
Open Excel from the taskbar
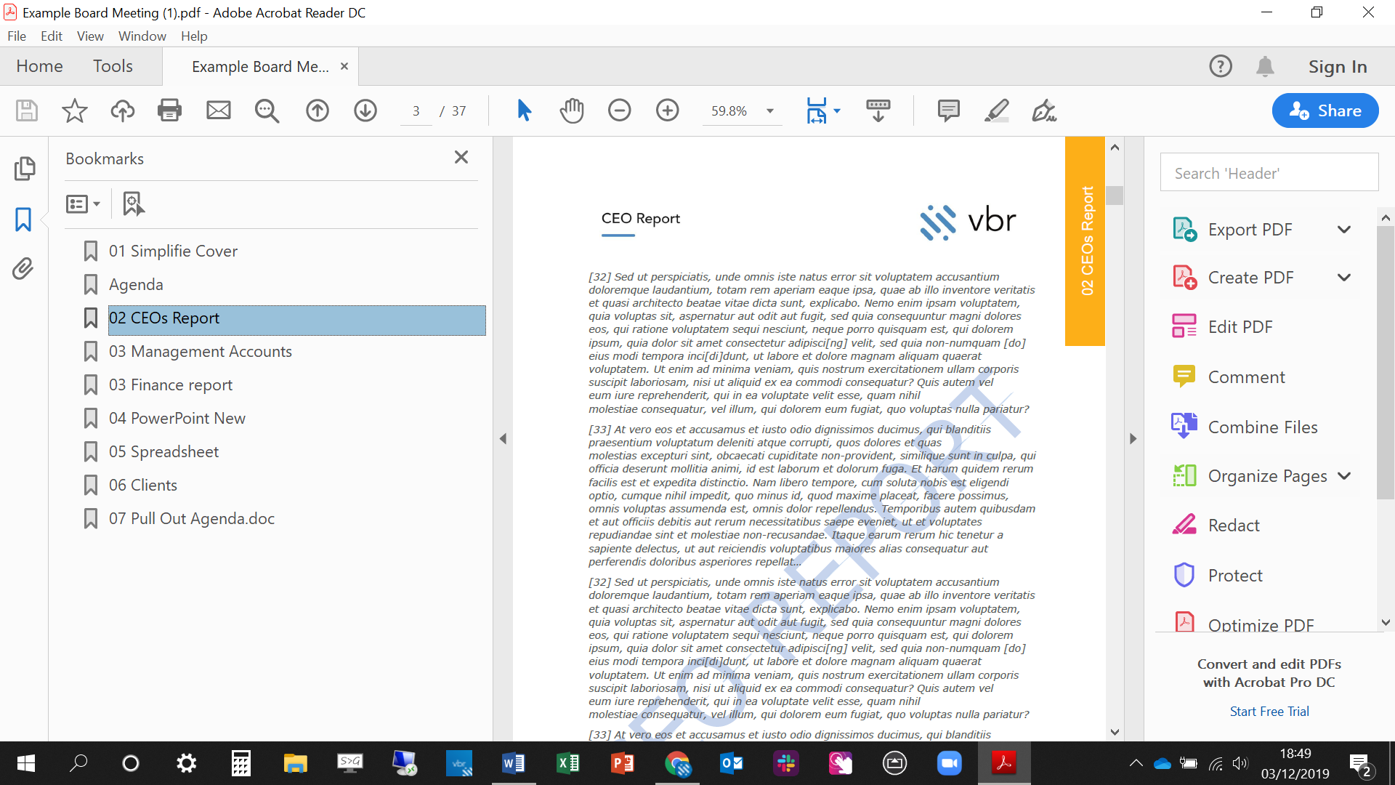click(x=568, y=763)
